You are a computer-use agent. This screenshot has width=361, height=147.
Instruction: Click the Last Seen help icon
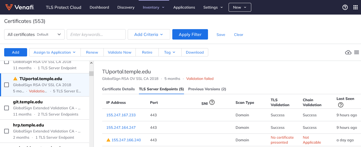point(340,105)
